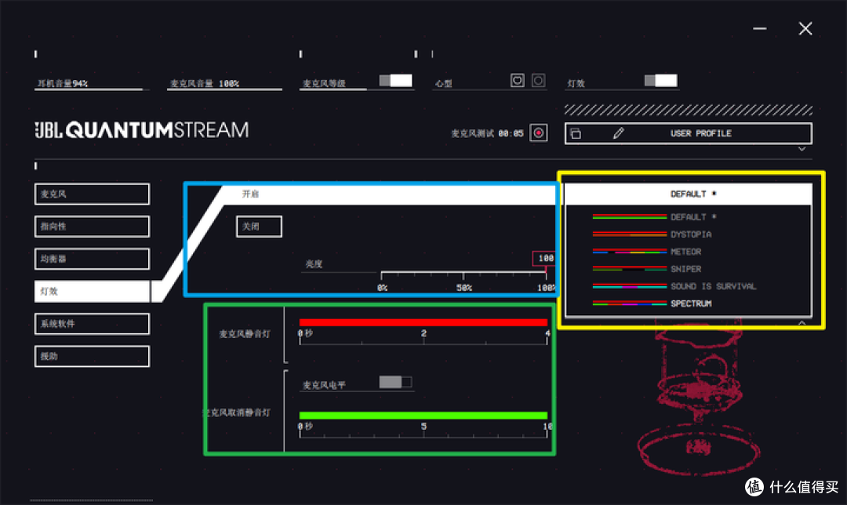This screenshot has height=505, width=847.
Task: Click the red 麦克风静音灯 color bar
Action: click(x=423, y=322)
